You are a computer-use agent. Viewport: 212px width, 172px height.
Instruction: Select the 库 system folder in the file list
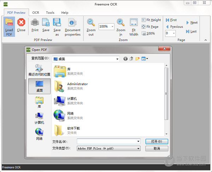coord(69,71)
